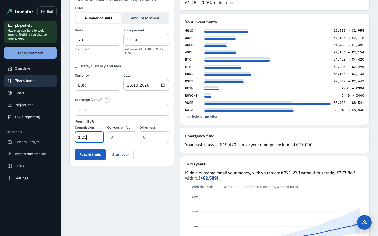378x236 pixels.
Task: Click the 'With the trade' chart legend
Action: (x=200, y=187)
